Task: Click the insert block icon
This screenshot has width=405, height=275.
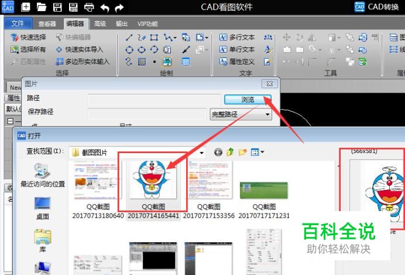Action: 186,38
